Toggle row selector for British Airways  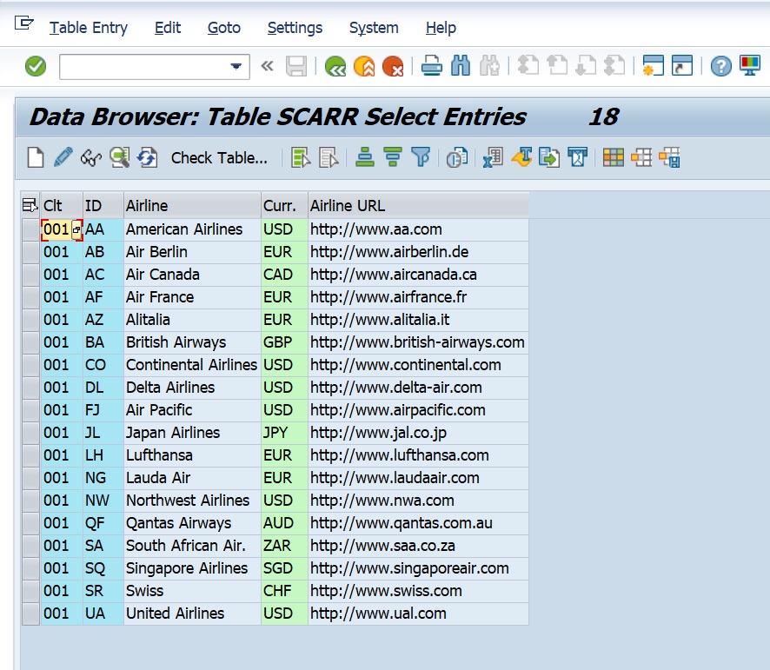pyautogui.click(x=30, y=342)
